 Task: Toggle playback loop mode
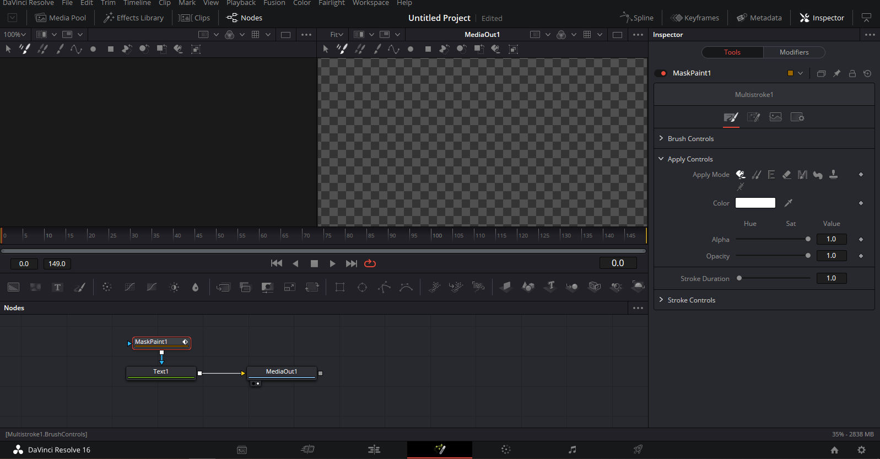(370, 263)
